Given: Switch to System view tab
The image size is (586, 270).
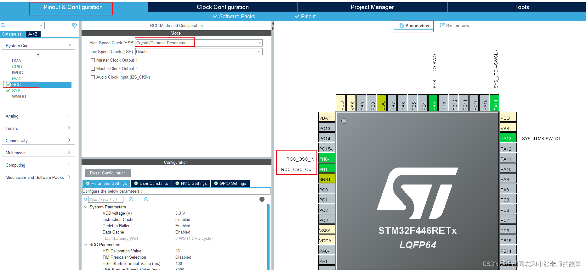Looking at the screenshot, I should tap(455, 25).
